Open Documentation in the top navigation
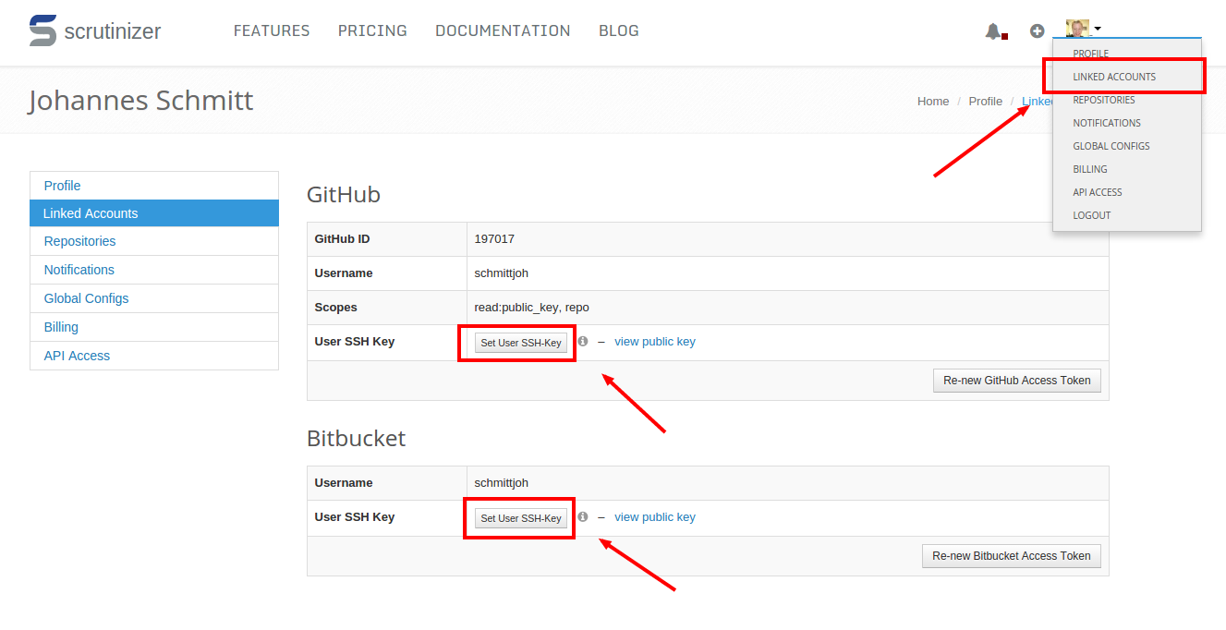 pyautogui.click(x=503, y=30)
